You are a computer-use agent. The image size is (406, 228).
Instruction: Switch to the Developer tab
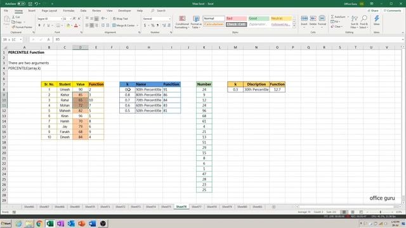(x=124, y=11)
